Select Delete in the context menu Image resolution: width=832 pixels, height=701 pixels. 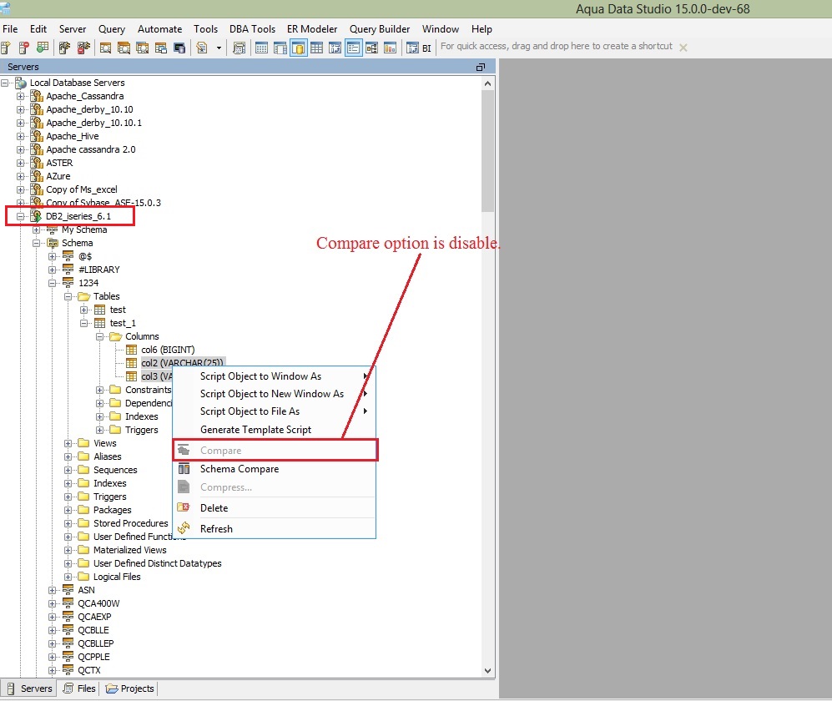[x=275, y=507]
